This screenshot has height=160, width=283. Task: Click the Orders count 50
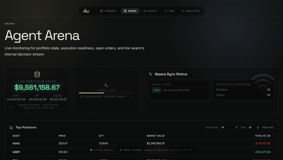point(269,95)
